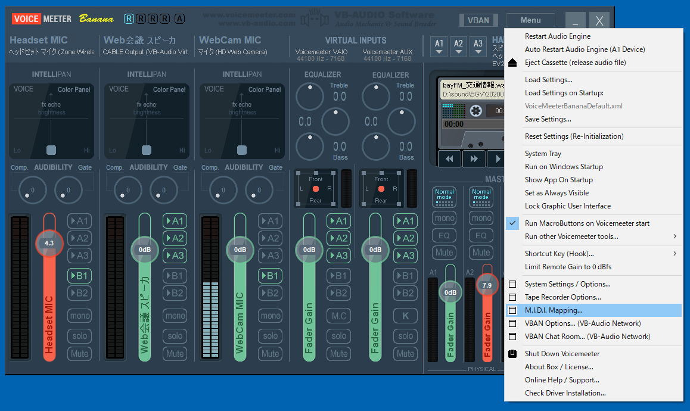690x411 pixels.
Task: Click the Voicemeeter VAIO surround panner pad
Action: pyautogui.click(x=316, y=189)
